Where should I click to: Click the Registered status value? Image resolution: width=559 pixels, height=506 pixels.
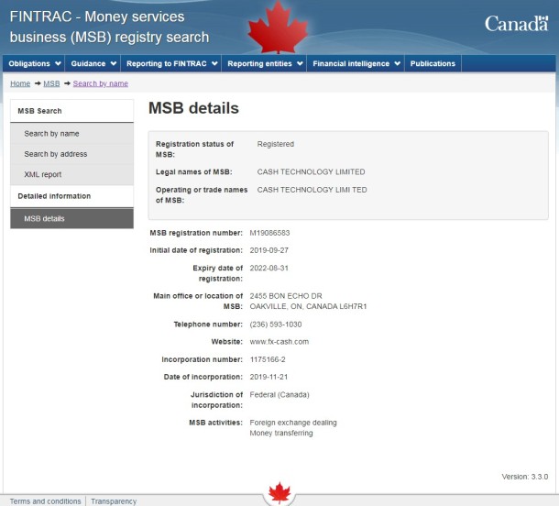pos(276,144)
